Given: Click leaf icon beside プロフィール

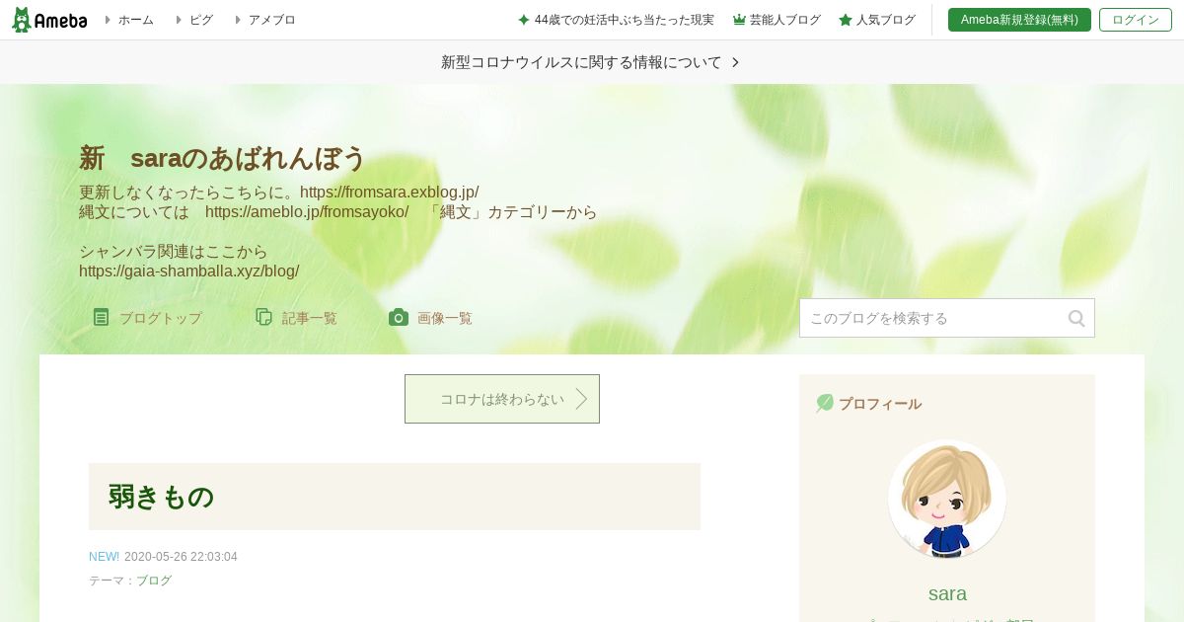Looking at the screenshot, I should (x=825, y=403).
